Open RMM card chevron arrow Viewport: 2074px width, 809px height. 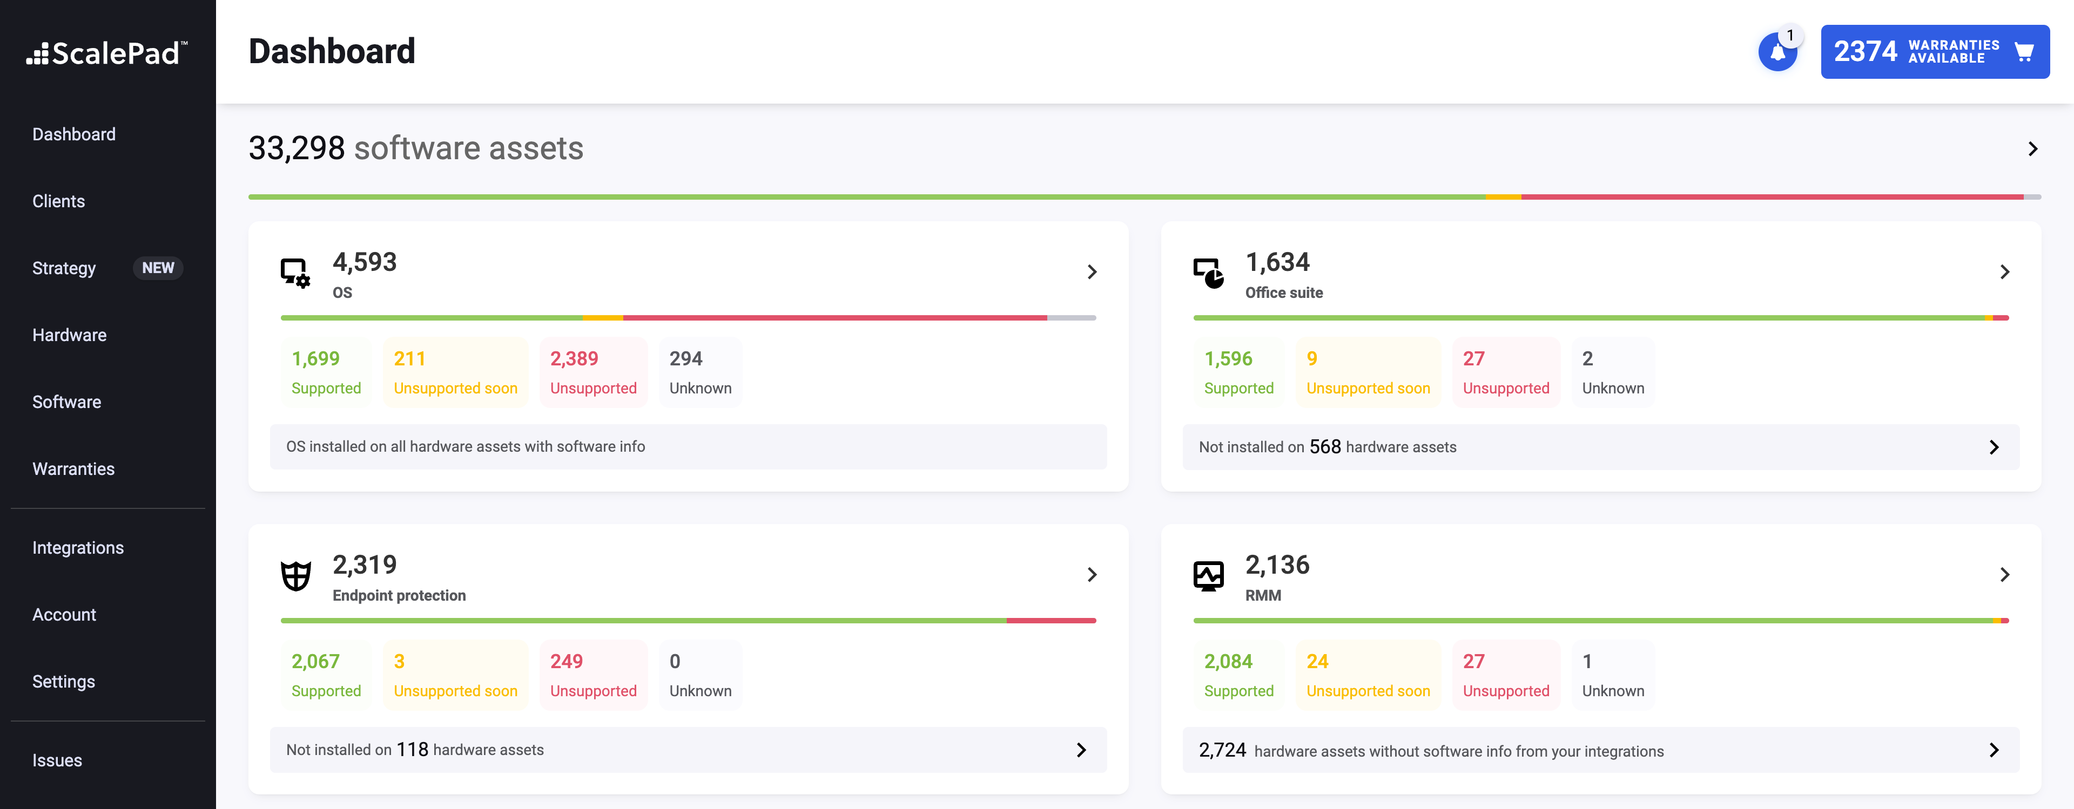tap(2004, 574)
